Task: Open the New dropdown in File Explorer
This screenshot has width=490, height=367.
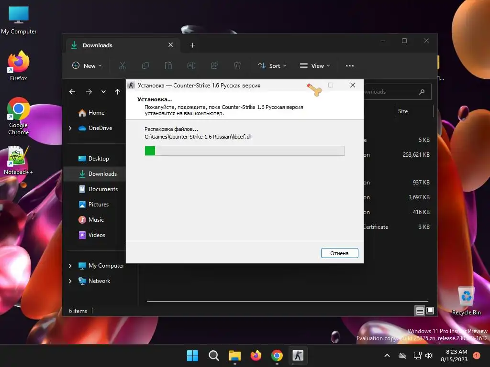Action: click(x=87, y=65)
